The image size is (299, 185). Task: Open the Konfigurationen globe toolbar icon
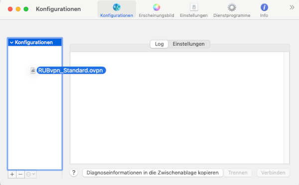point(117,7)
